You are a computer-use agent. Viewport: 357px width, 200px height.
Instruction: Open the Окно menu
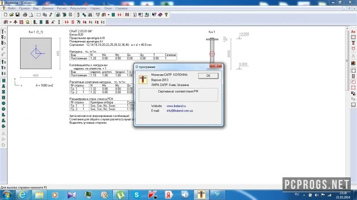(x=108, y=8)
